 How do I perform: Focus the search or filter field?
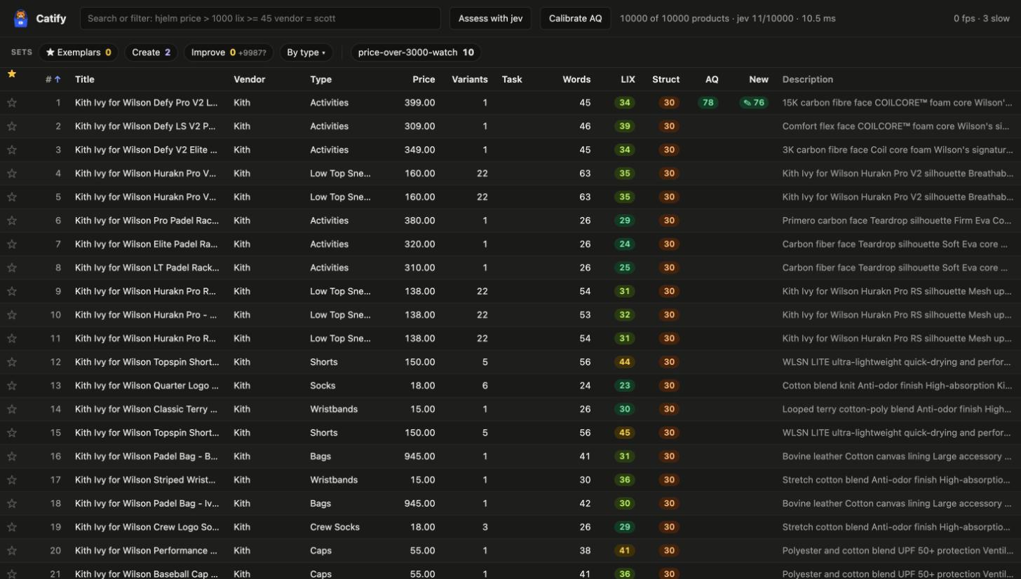click(x=260, y=18)
